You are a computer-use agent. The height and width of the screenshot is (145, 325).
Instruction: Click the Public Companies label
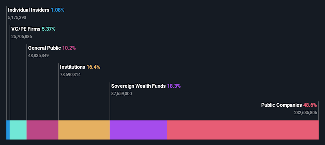tap(281, 105)
